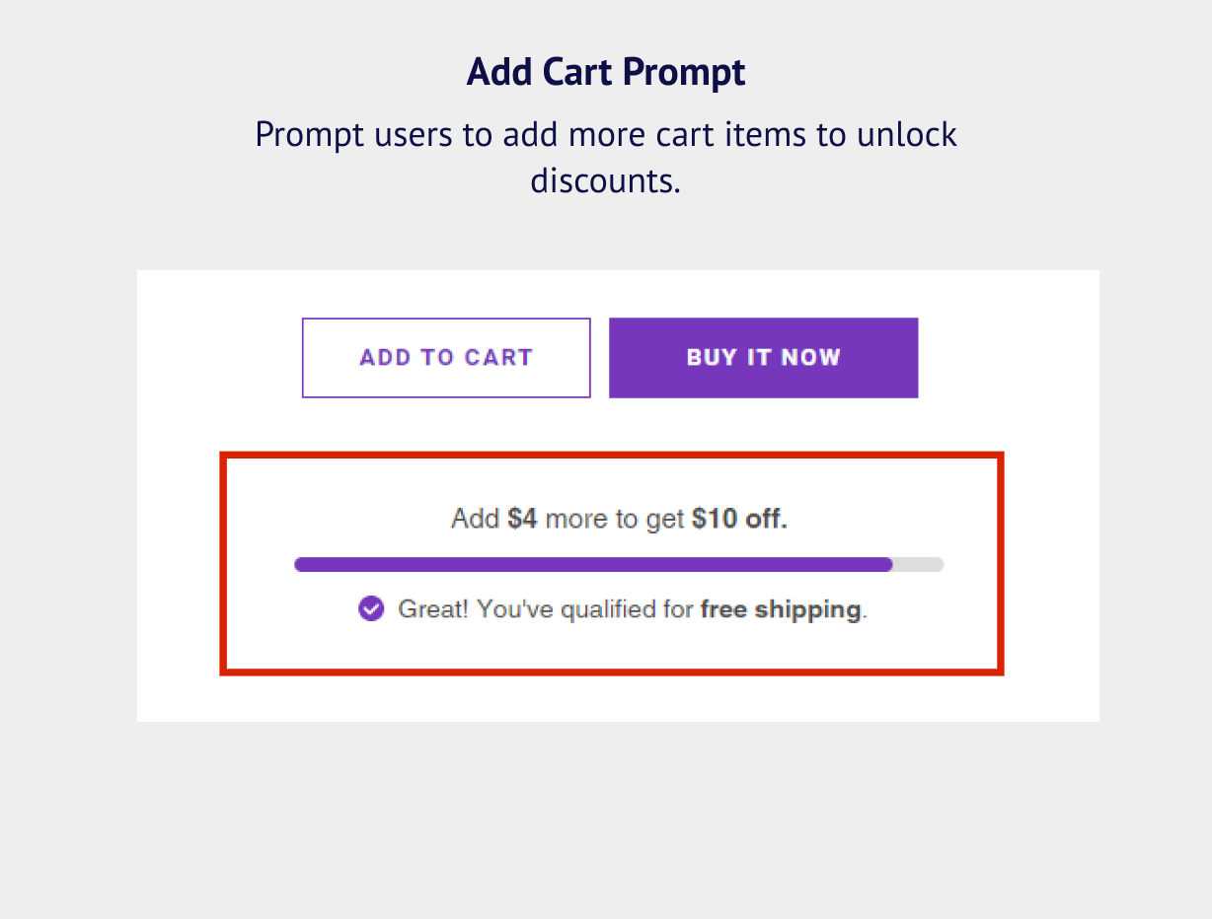
Task: Click the 'Add Cart Prompt' heading
Action: (x=606, y=72)
